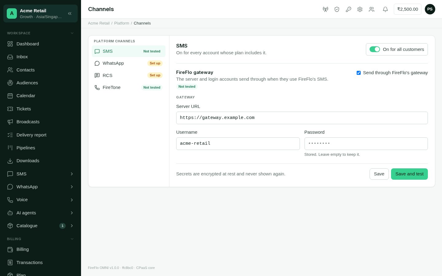The height and width of the screenshot is (276, 442).
Task: Open Pipelines in sidebar
Action: point(41,148)
